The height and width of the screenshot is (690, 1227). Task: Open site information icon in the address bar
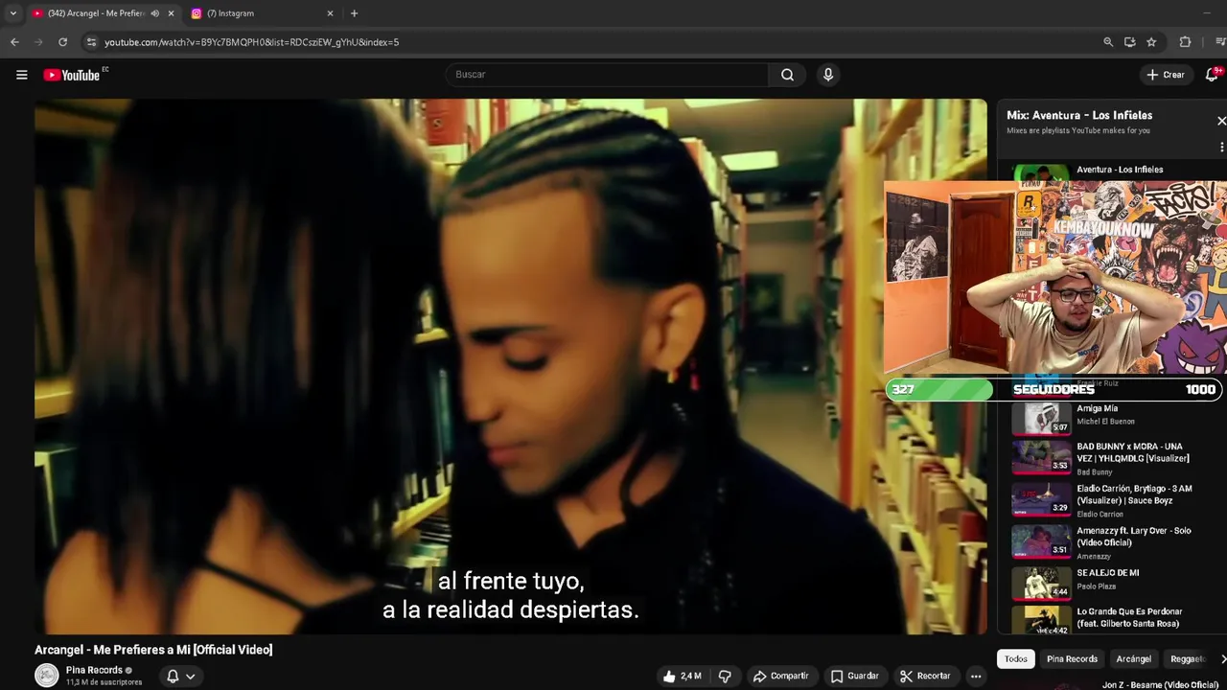click(91, 42)
